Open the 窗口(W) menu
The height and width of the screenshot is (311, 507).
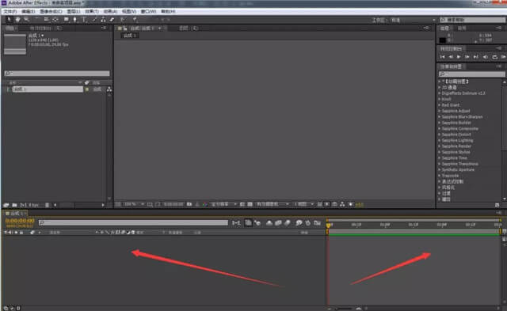tap(148, 11)
